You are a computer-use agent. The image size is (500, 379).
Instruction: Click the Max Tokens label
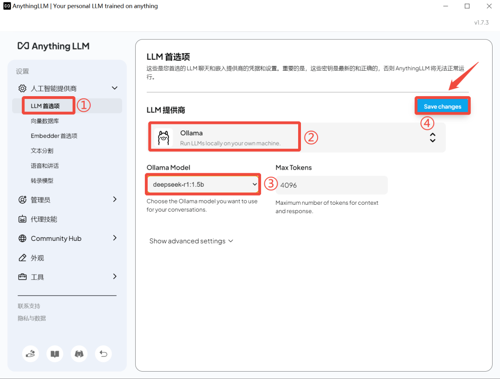pos(294,167)
